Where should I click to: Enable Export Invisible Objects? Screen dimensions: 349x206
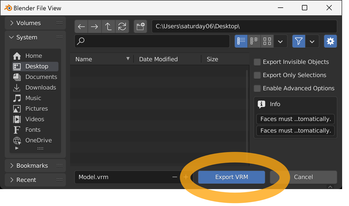(257, 62)
